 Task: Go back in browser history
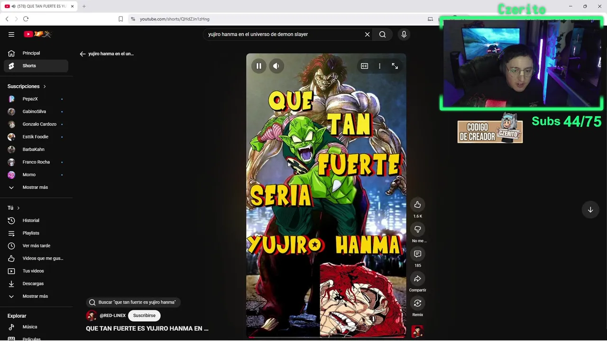click(7, 19)
